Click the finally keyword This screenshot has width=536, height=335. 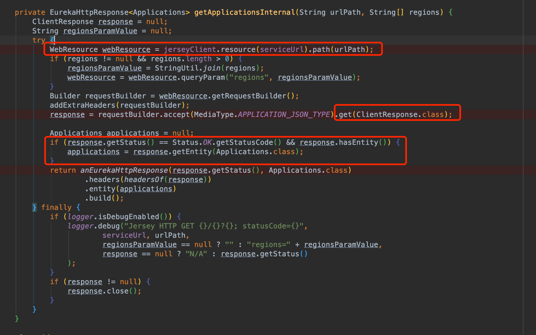click(56, 207)
